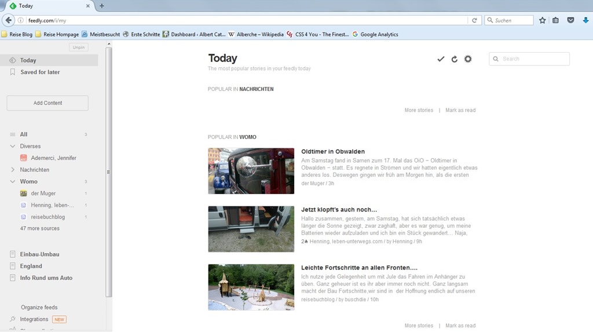Bookmark this page with the star icon
The height and width of the screenshot is (332, 593).
click(x=542, y=20)
